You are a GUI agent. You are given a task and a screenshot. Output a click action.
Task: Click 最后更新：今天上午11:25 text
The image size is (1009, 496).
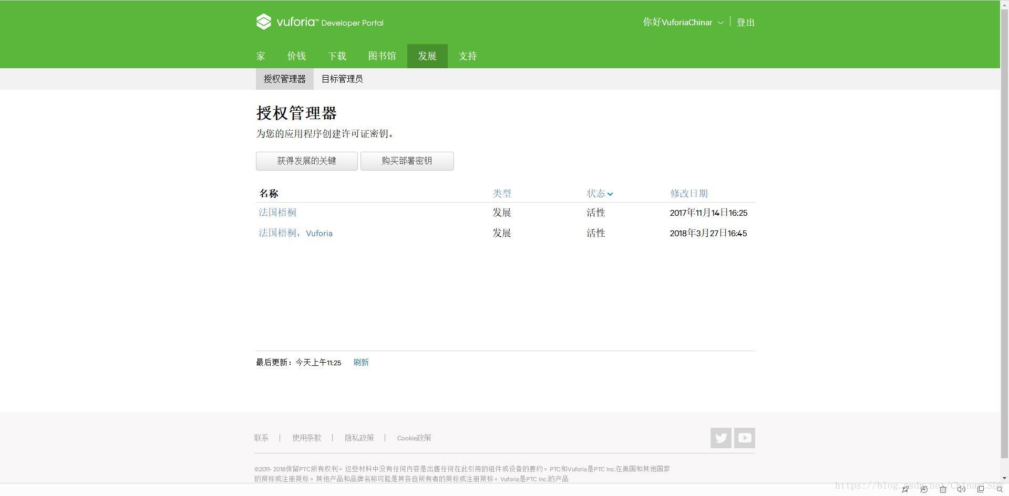coord(298,362)
